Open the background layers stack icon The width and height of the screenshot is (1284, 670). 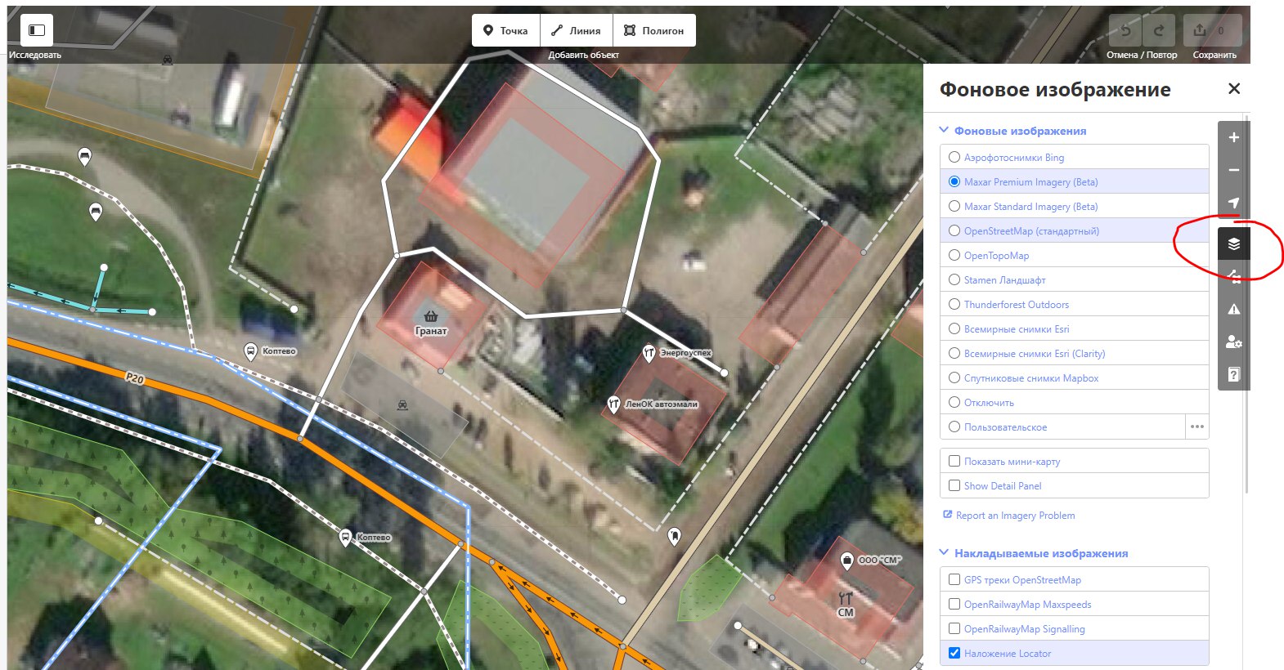[1234, 243]
